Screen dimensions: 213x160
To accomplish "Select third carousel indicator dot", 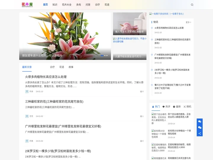I will (107, 55).
